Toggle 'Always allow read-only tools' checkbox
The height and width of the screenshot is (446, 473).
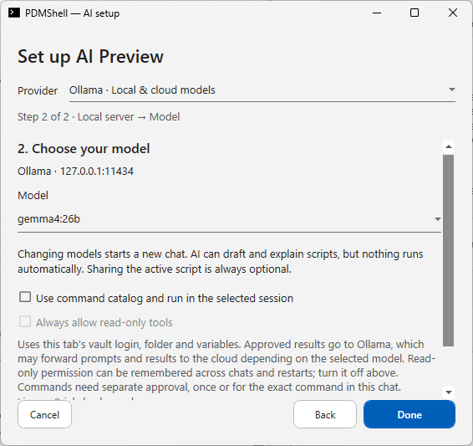point(25,321)
